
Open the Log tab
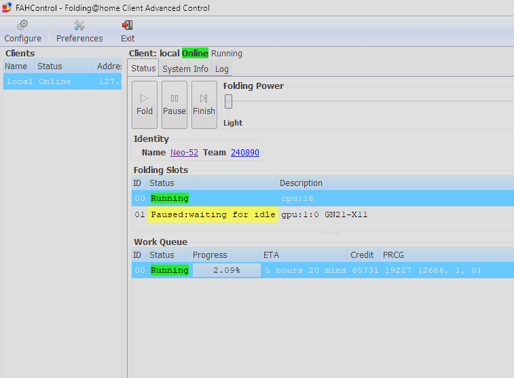point(222,69)
